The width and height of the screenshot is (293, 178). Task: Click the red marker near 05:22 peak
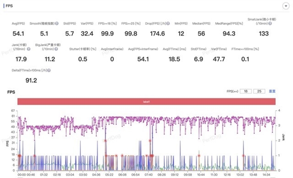[x=105, y=140]
